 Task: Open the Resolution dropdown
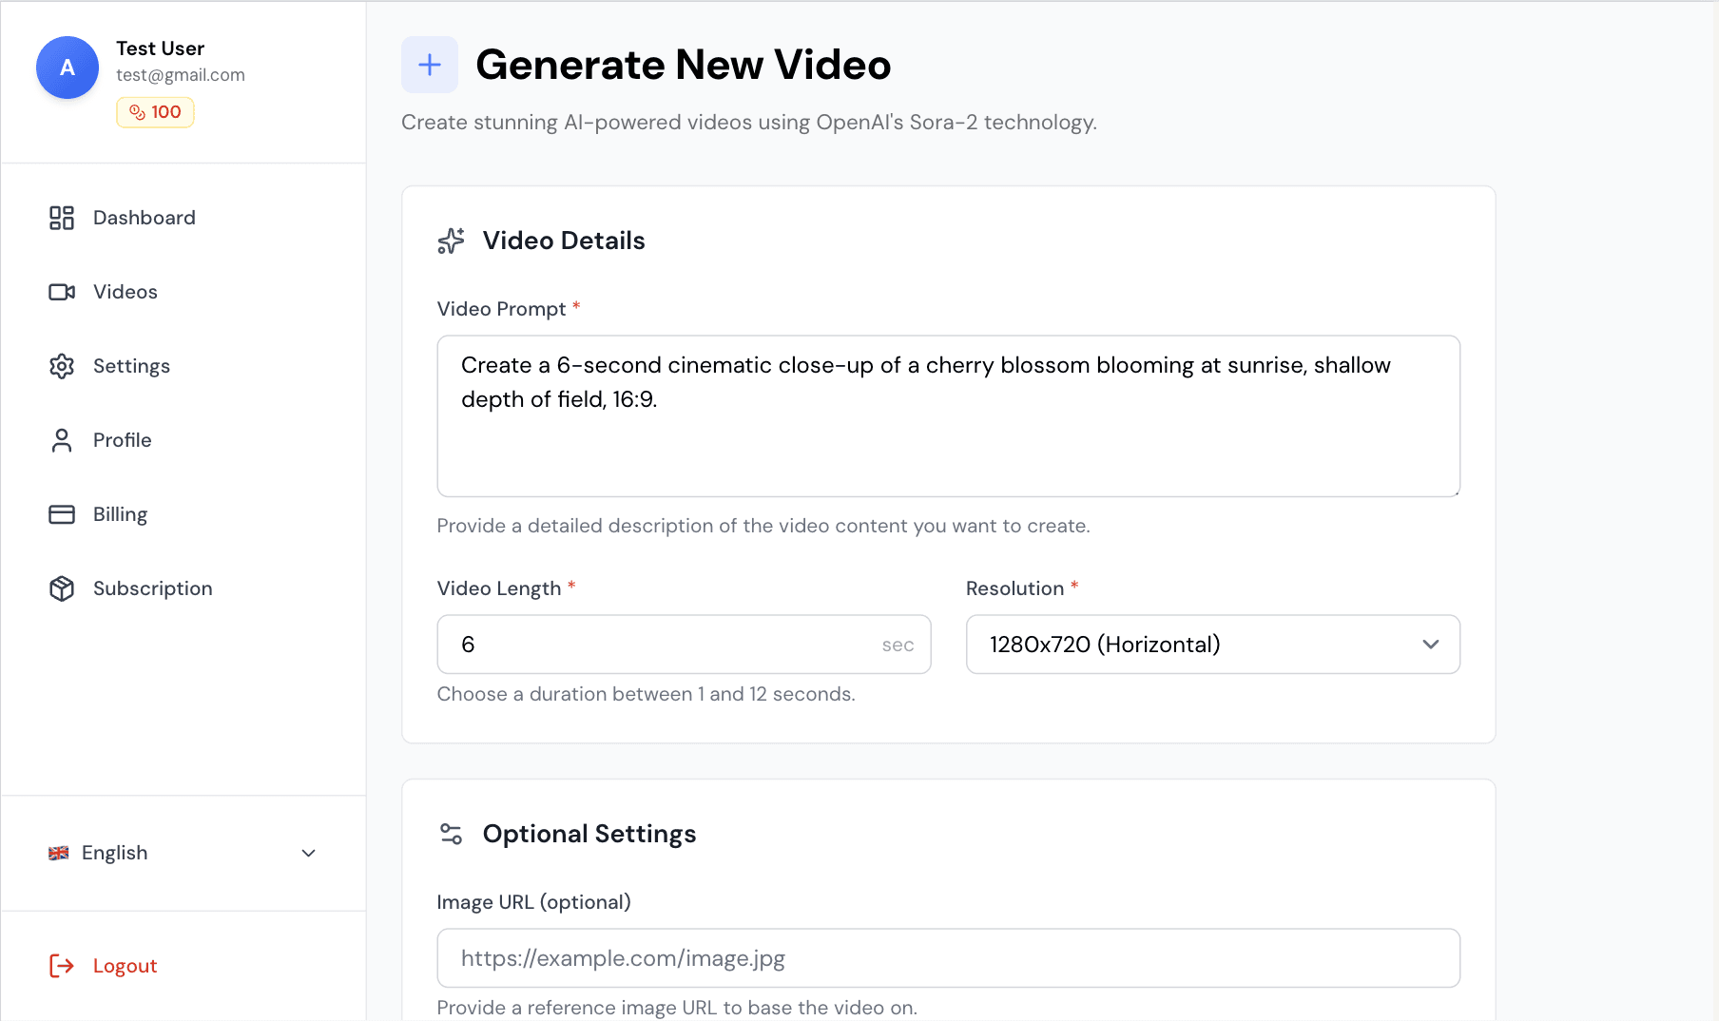1212,645
